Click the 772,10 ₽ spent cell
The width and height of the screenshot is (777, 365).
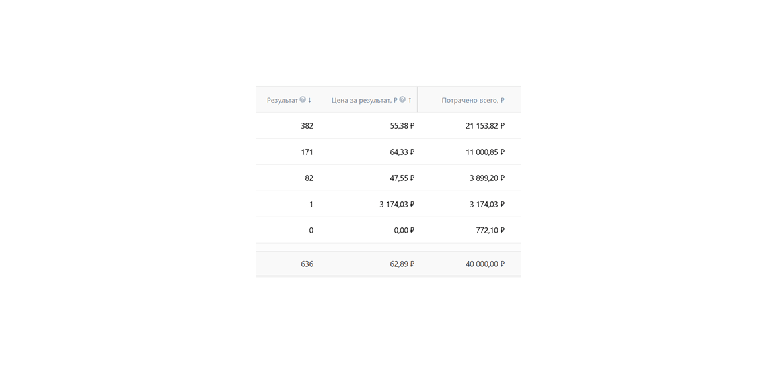489,231
